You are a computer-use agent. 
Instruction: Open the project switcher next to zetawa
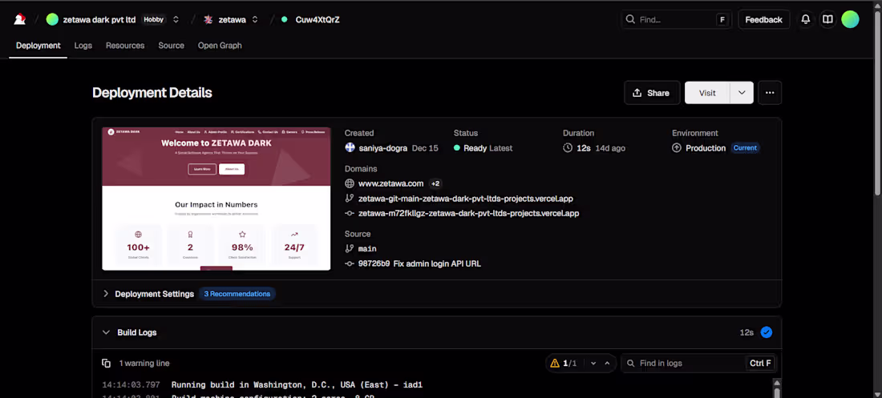255,19
